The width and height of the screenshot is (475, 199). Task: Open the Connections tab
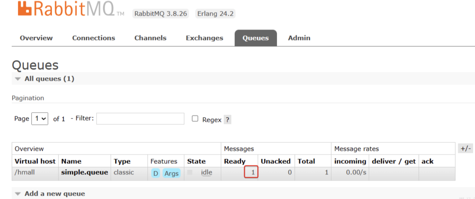pos(93,38)
